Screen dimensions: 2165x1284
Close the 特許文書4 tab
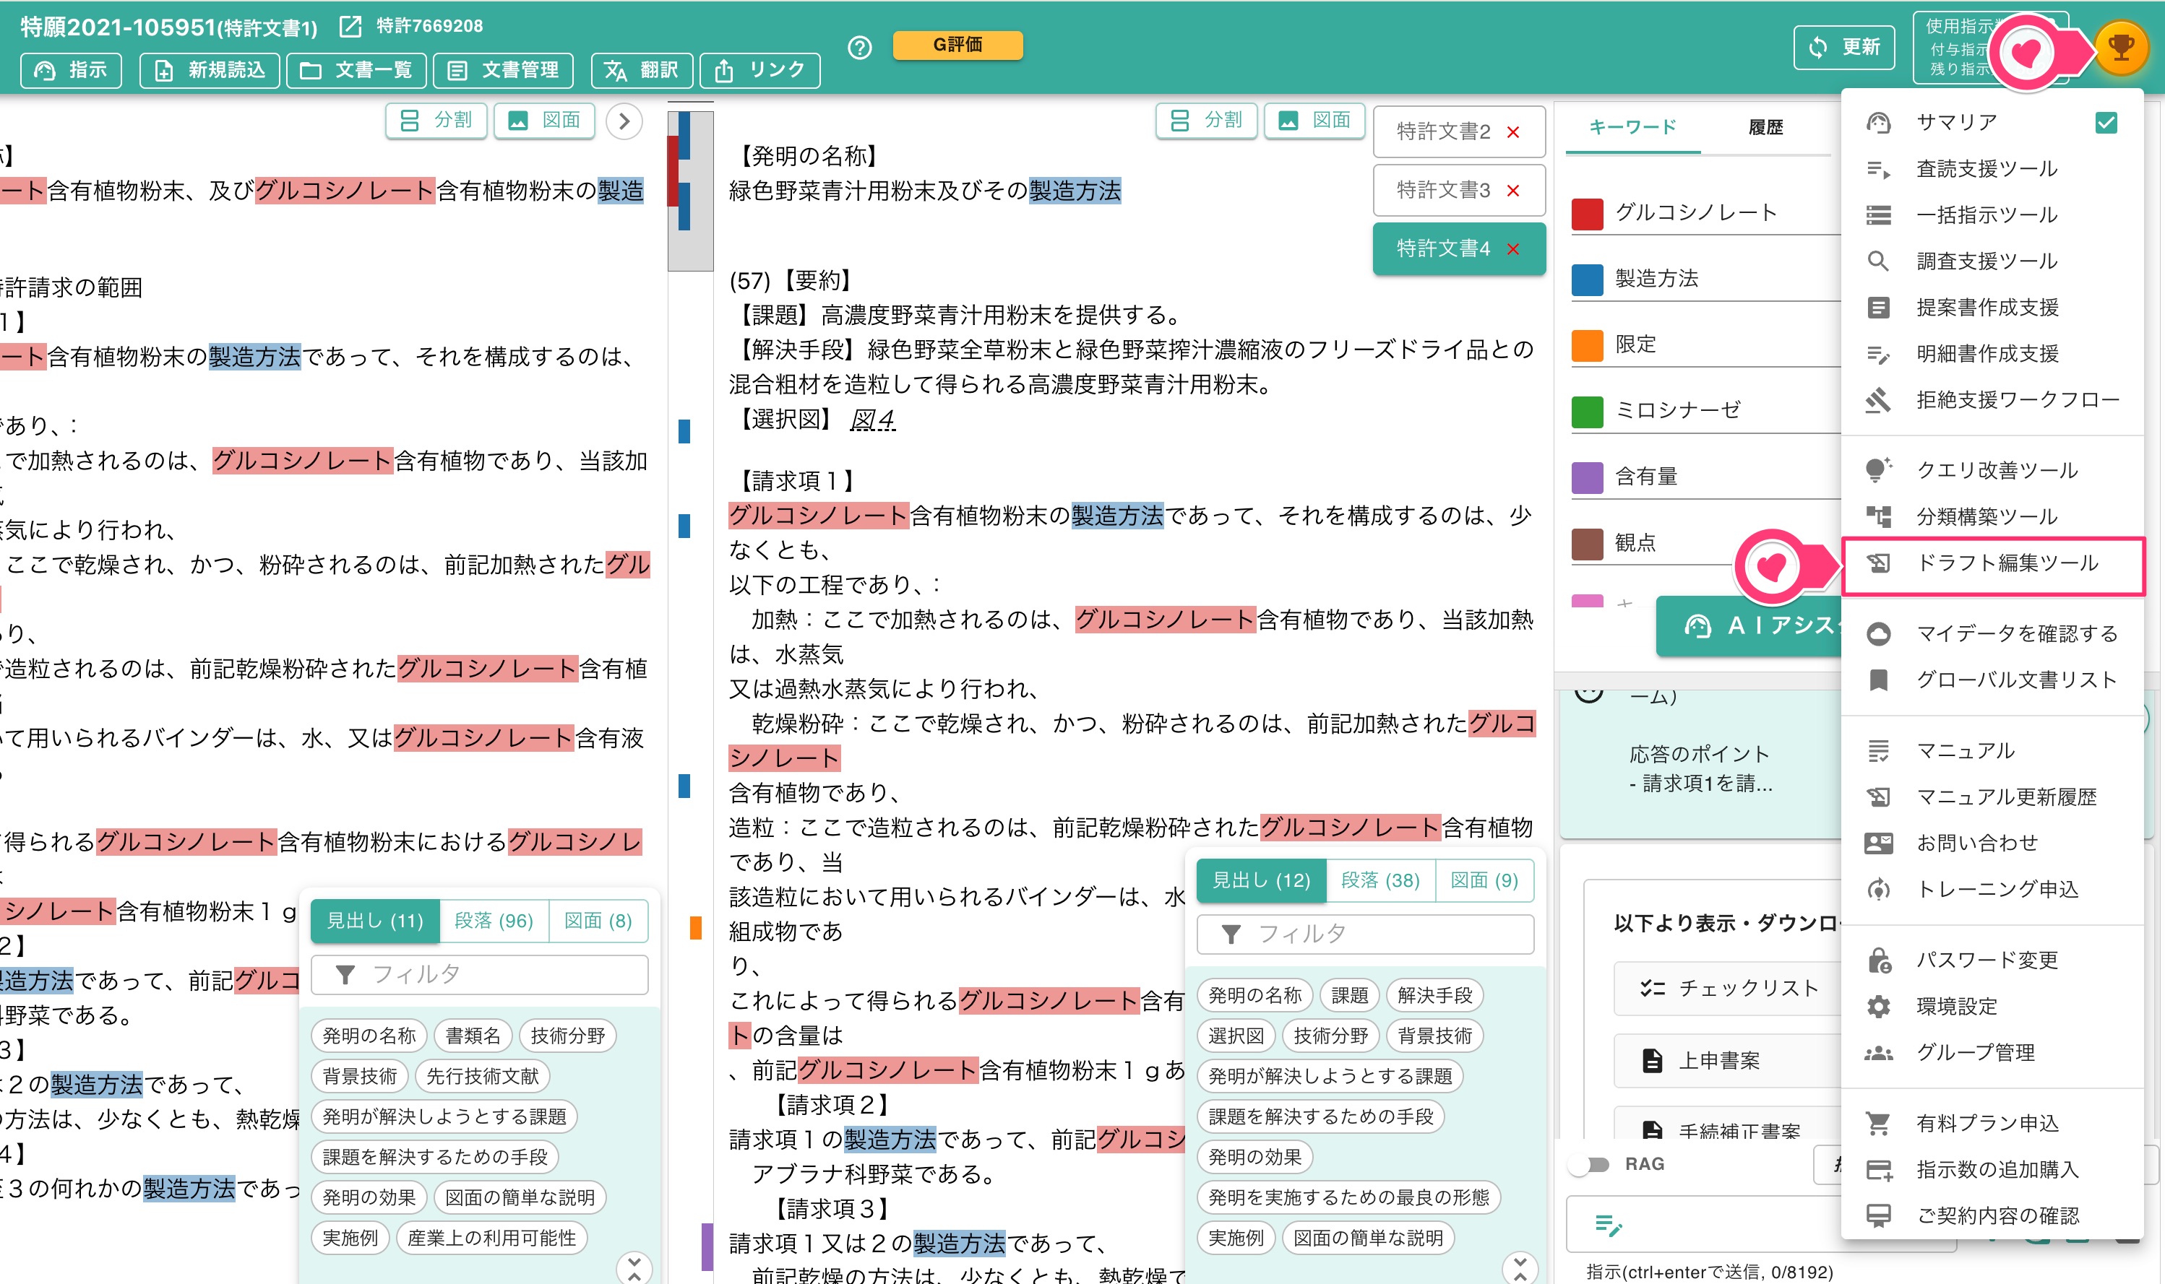[x=1513, y=249]
